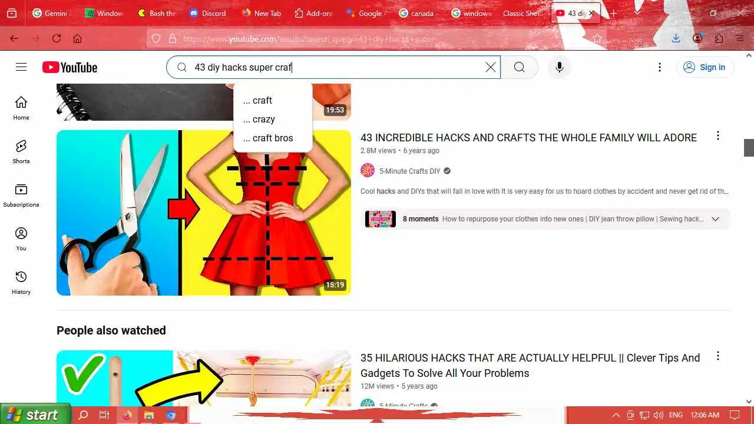Go to YouTube home via the logo
The width and height of the screenshot is (754, 424).
70,67
